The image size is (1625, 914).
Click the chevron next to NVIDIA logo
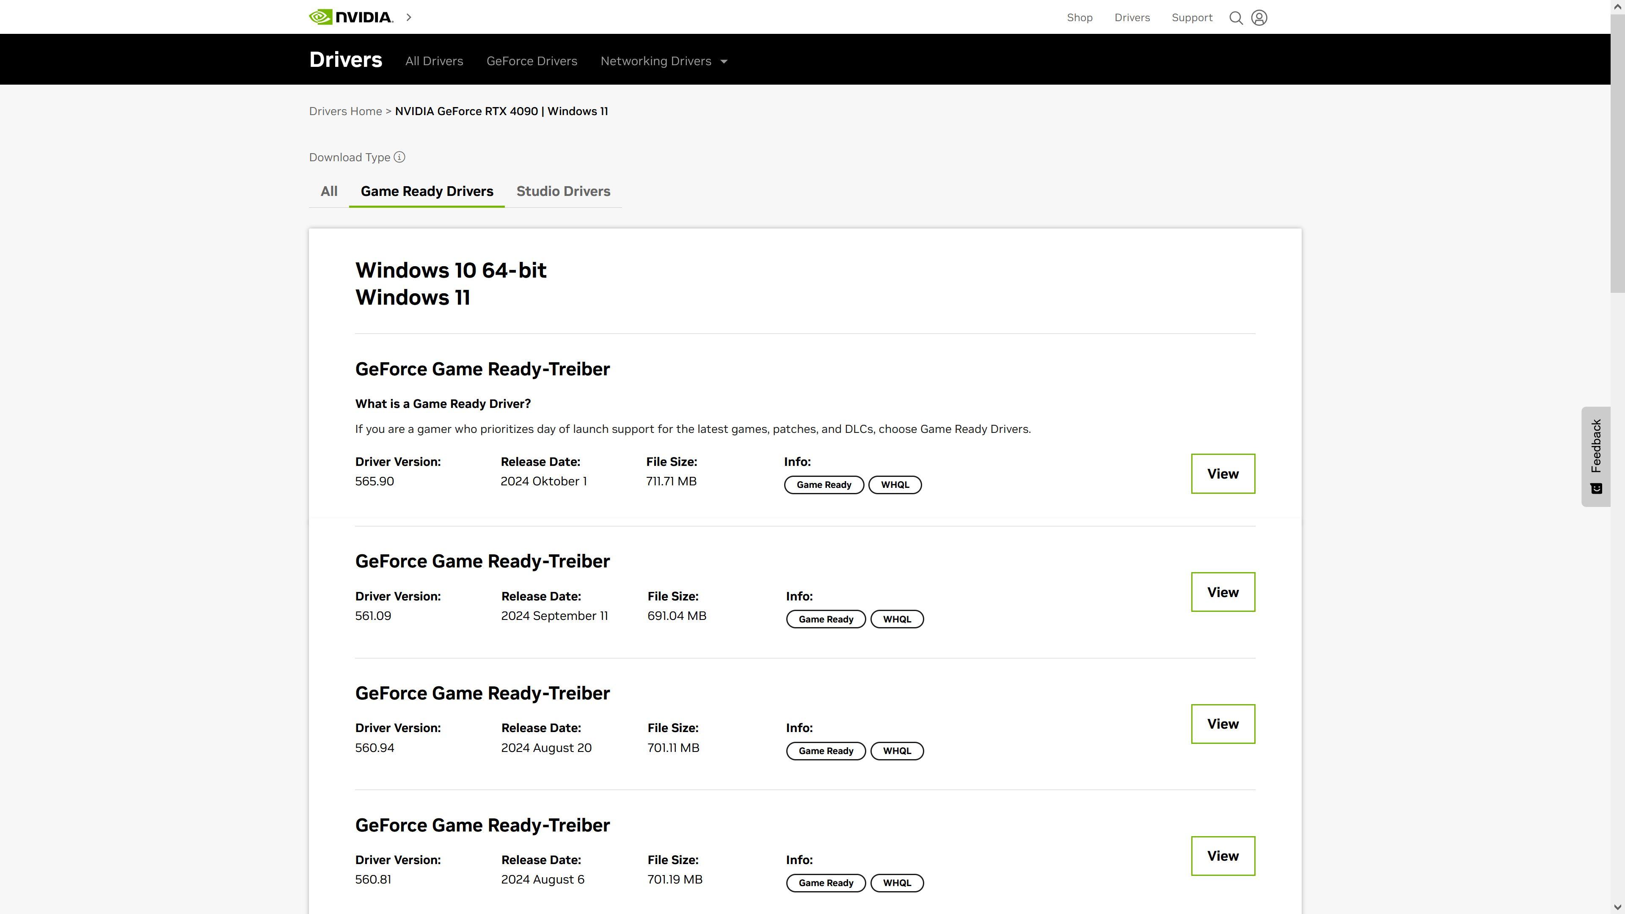[409, 17]
